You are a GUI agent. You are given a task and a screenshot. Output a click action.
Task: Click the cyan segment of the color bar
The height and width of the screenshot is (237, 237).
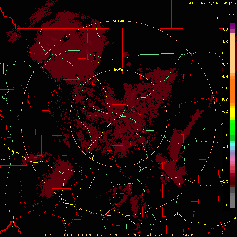tap(233, 145)
